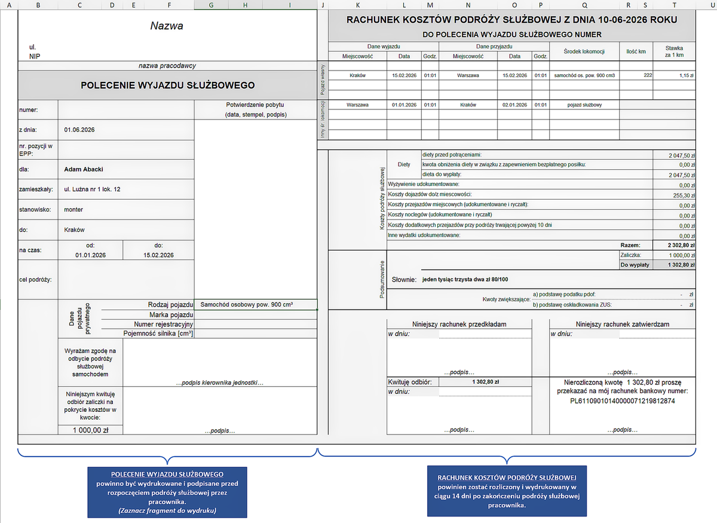This screenshot has height=523, width=717.
Task: Select column header G
Action: 212,5
